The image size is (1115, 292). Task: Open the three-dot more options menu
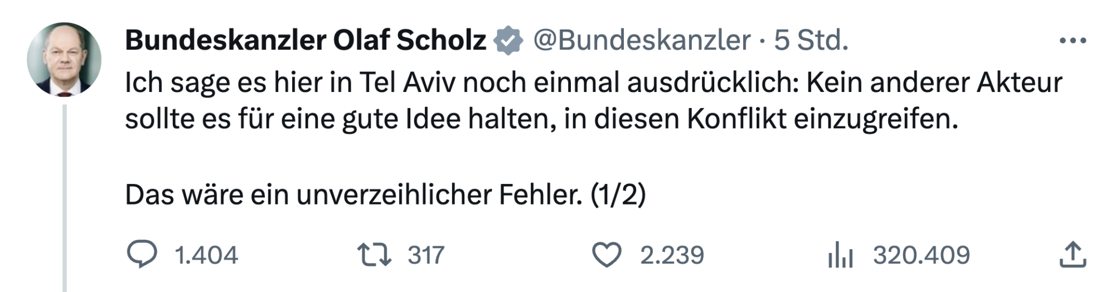(1073, 41)
